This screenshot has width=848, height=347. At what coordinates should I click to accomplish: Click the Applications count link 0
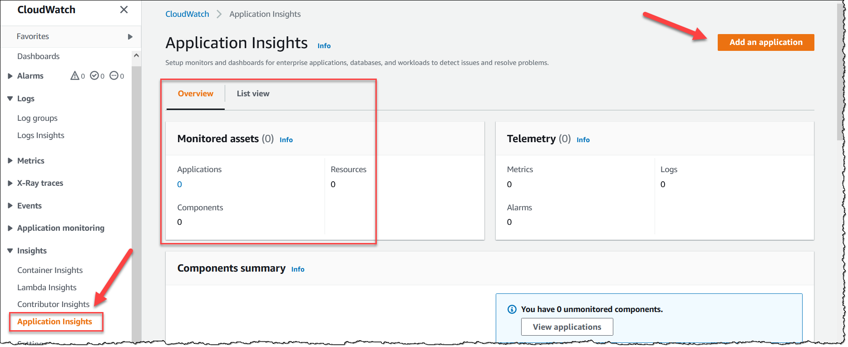click(x=180, y=184)
